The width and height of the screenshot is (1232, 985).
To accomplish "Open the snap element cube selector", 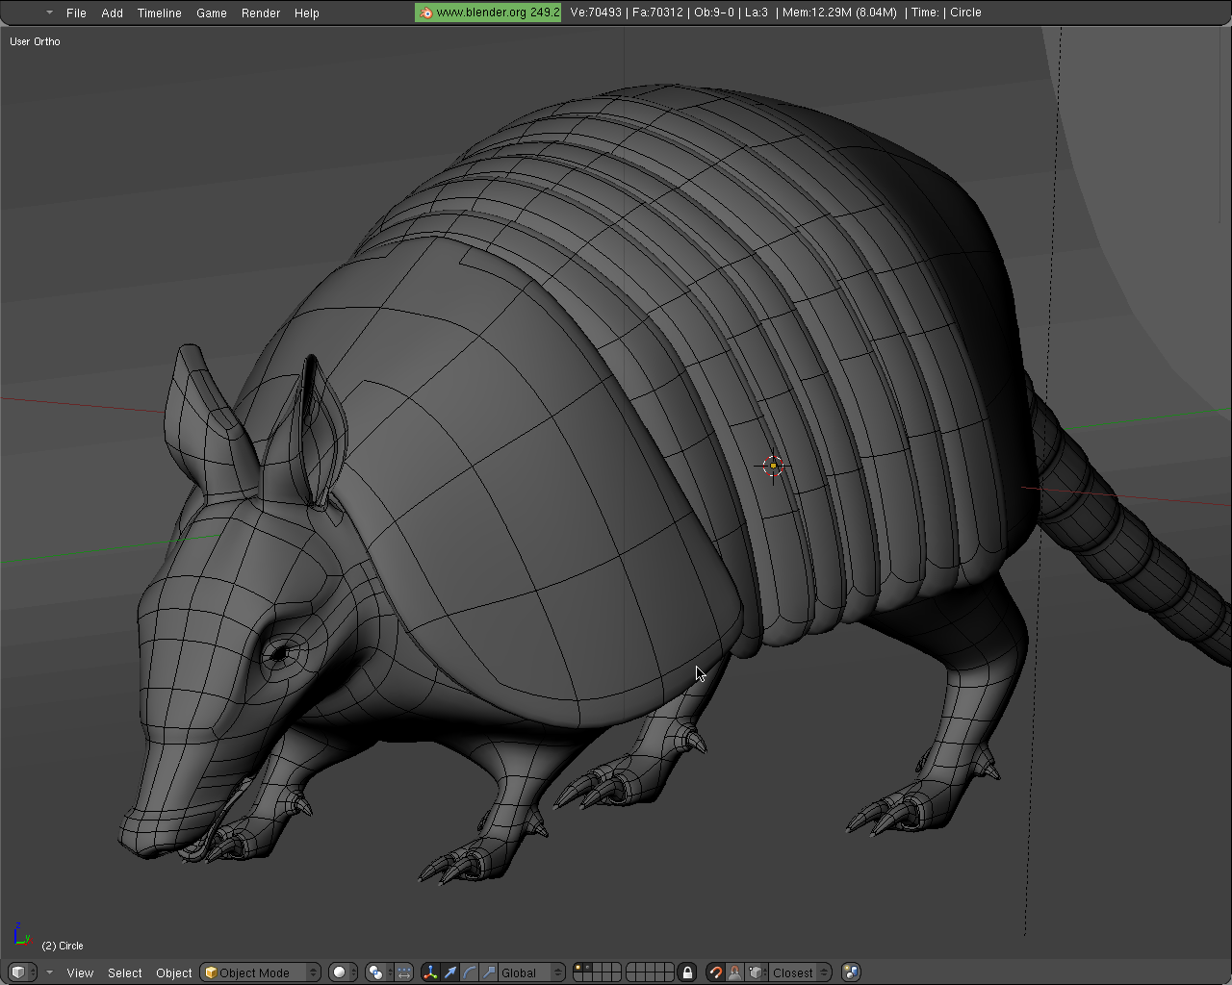I will [757, 972].
